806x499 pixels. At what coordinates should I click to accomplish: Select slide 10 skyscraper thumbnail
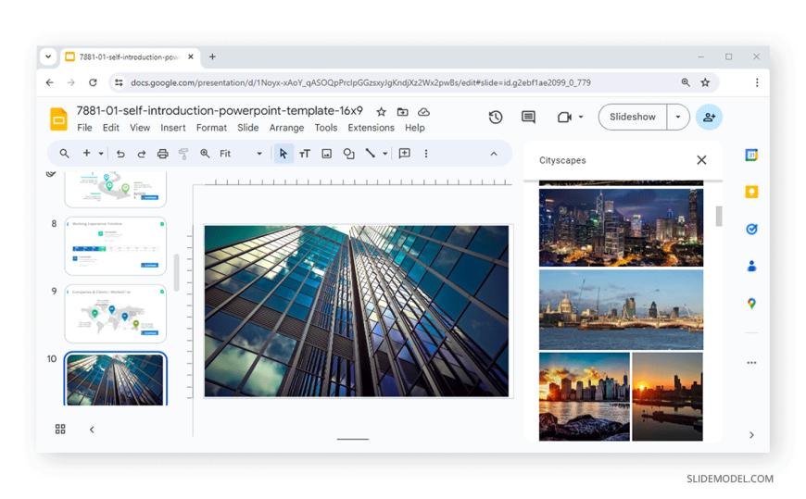point(115,380)
